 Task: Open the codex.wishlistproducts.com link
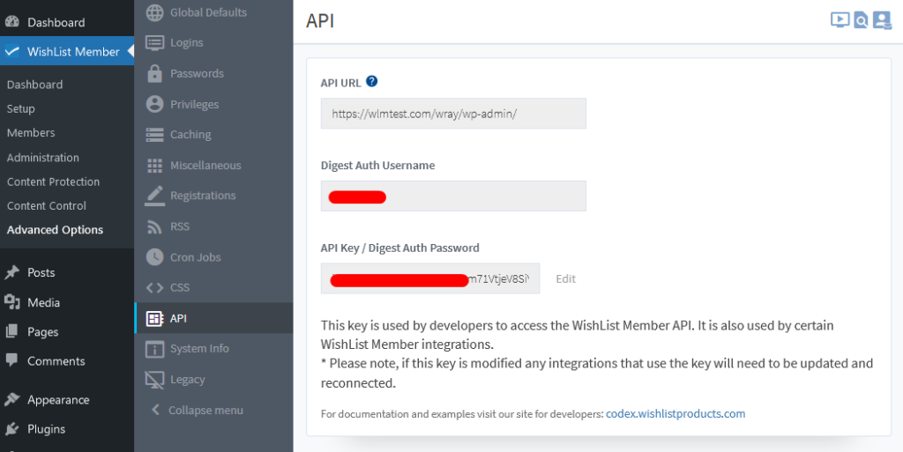[x=675, y=413]
